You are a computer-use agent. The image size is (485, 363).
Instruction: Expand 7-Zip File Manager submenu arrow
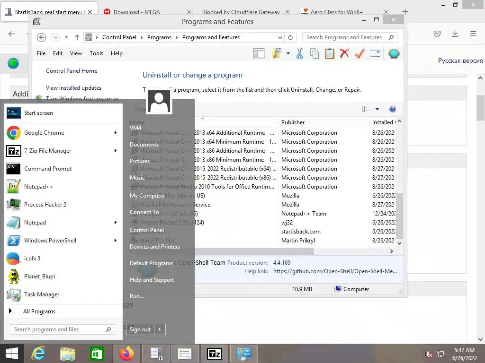(116, 151)
